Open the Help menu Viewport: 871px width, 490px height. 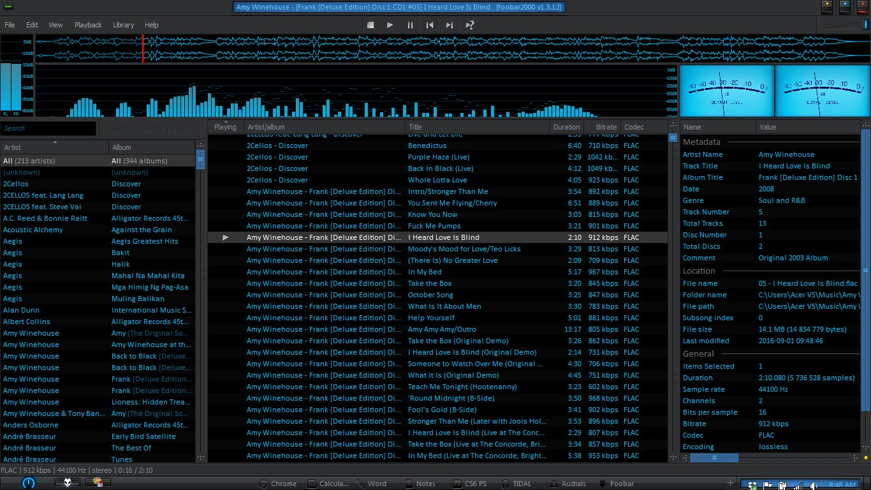(152, 25)
